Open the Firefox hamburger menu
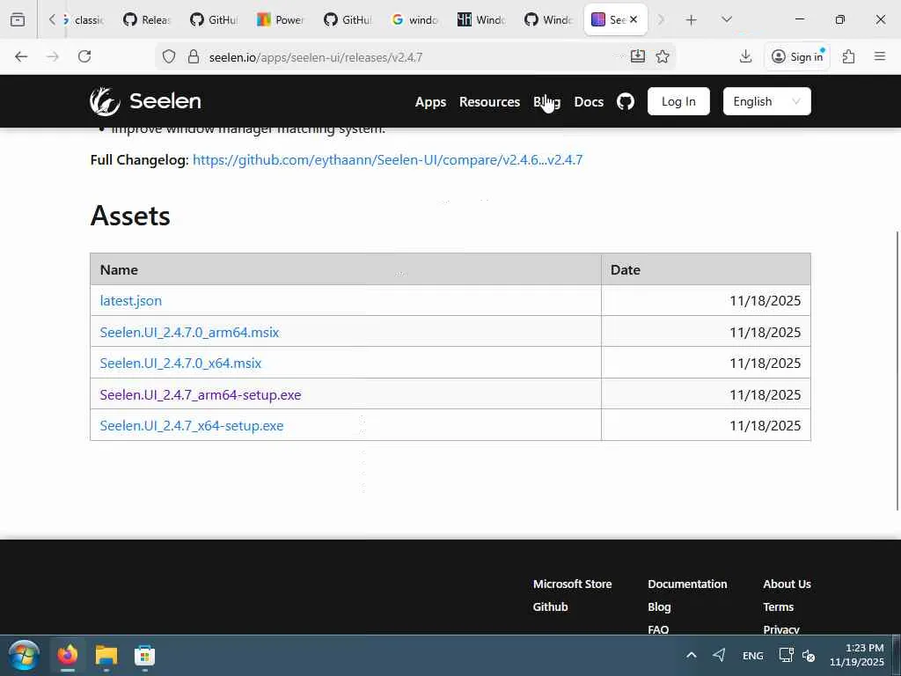901x676 pixels. (x=880, y=56)
